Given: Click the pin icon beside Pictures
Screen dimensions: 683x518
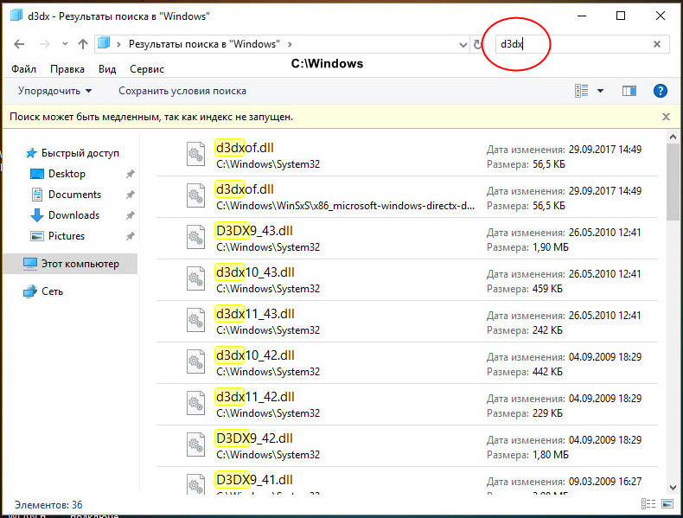Looking at the screenshot, I should click(x=130, y=236).
